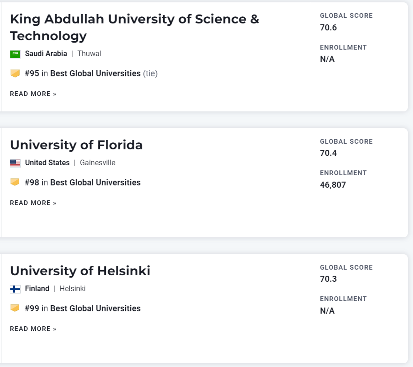
Task: Click the Thuwal location text
Action: (89, 54)
